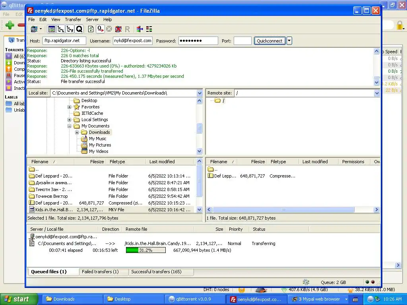Open the Site Manager icon

click(34, 29)
